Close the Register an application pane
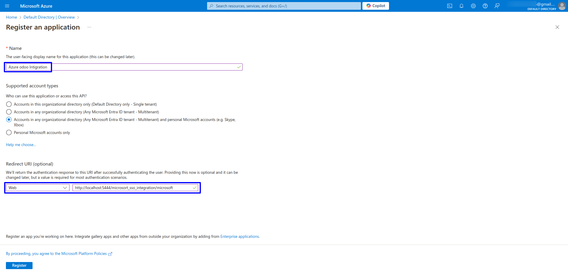The image size is (568, 275). (557, 27)
